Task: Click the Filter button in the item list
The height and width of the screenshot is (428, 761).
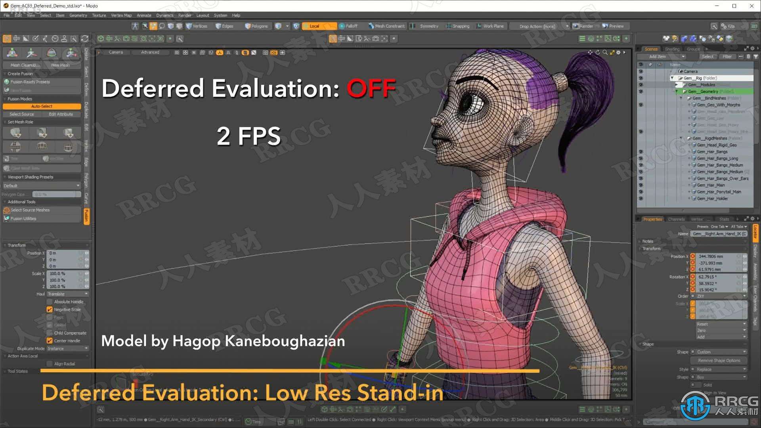Action: pos(727,57)
